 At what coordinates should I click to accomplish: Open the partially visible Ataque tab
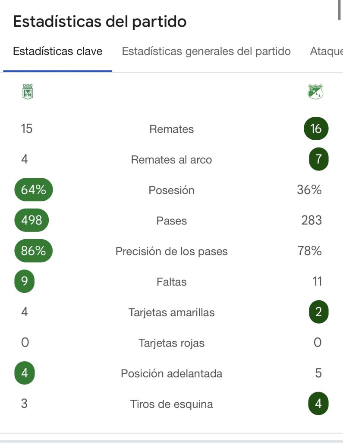point(326,51)
